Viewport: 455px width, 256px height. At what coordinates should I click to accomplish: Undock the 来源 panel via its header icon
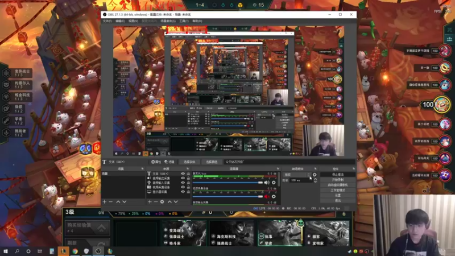click(x=188, y=168)
